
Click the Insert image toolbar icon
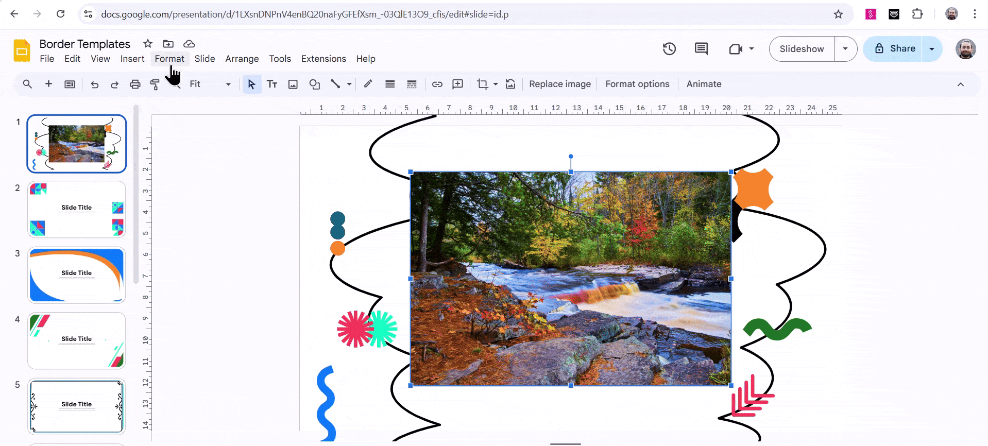tap(293, 84)
